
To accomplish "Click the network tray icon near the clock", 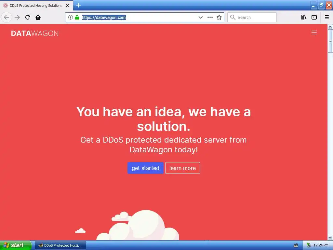I will [x=309, y=245].
